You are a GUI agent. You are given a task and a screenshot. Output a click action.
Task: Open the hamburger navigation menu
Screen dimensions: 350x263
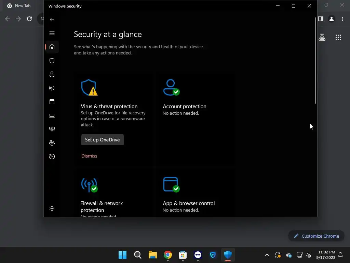(x=52, y=33)
